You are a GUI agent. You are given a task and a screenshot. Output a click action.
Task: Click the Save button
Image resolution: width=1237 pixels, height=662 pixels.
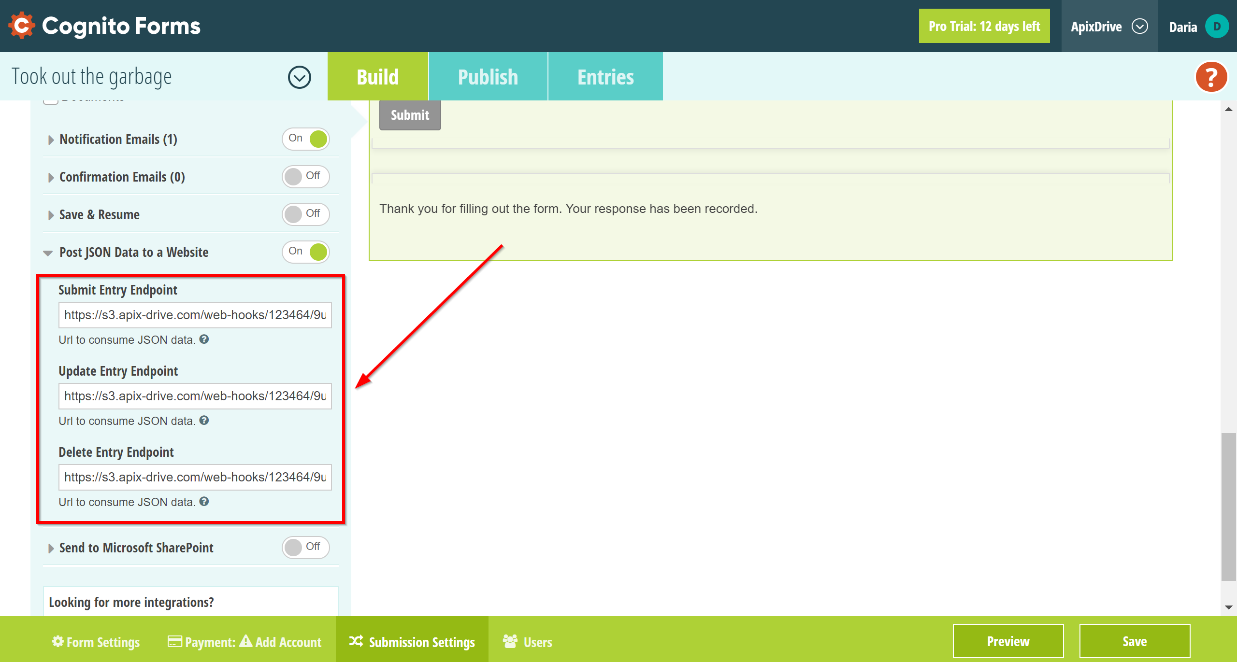tap(1135, 641)
